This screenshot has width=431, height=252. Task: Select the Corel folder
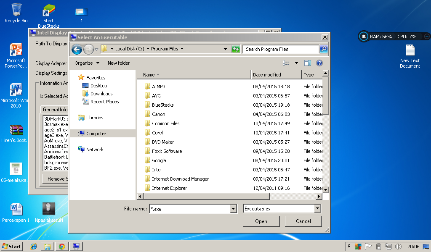coord(154,133)
